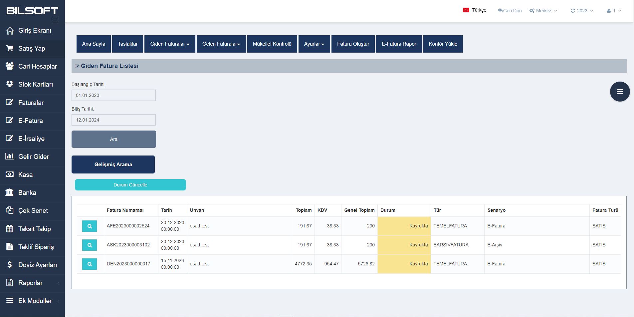Click the Gelişmiş Arama button

113,164
